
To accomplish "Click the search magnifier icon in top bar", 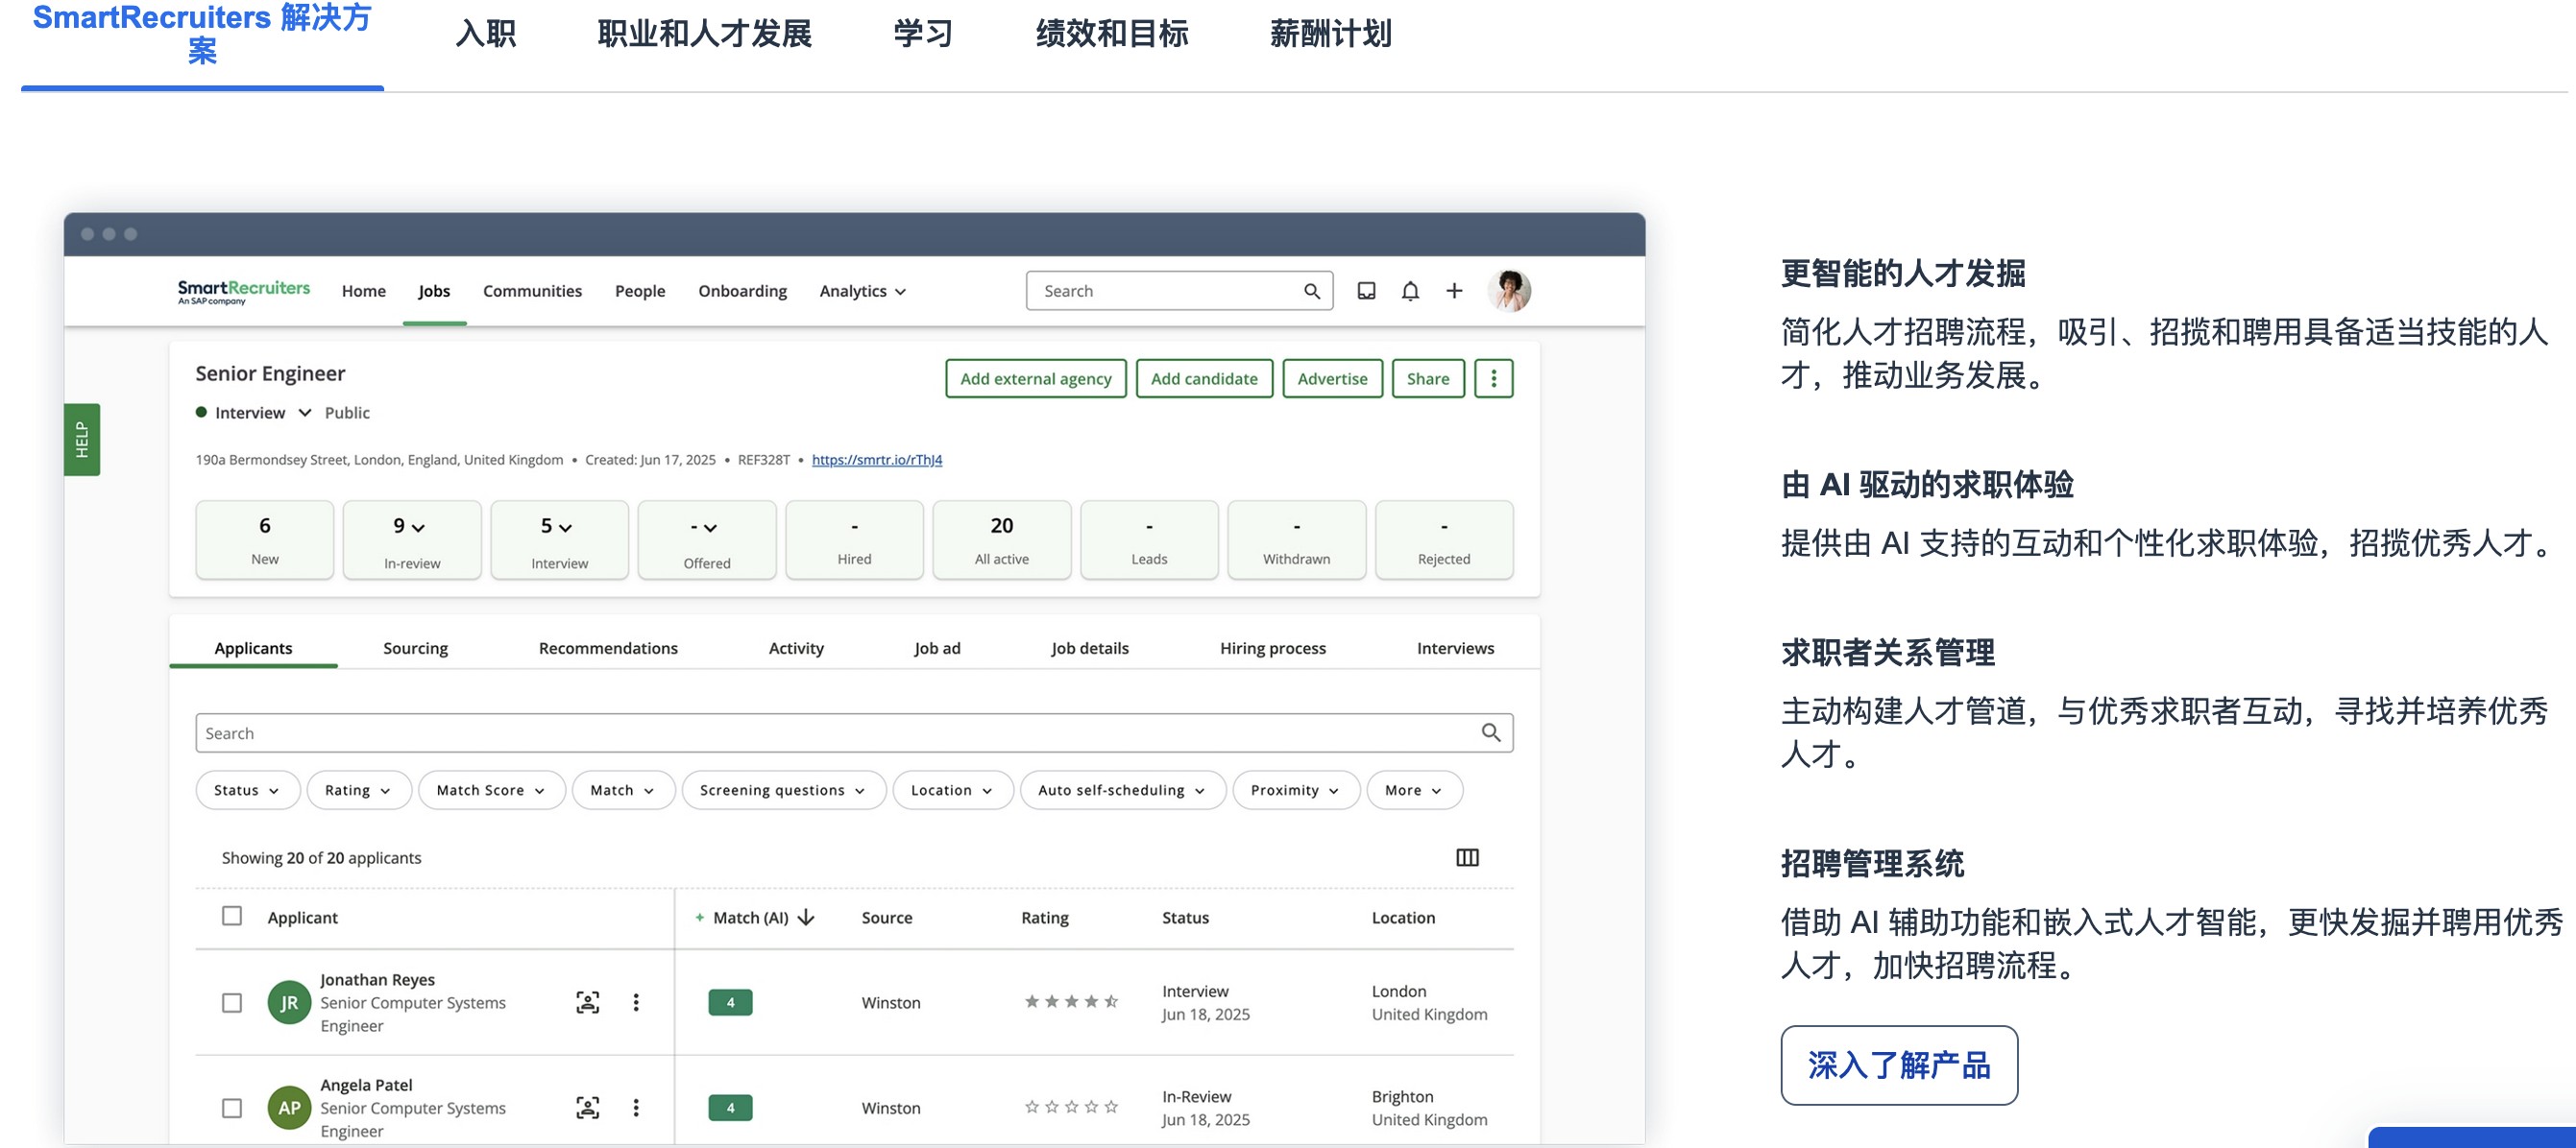I will click(x=1311, y=291).
